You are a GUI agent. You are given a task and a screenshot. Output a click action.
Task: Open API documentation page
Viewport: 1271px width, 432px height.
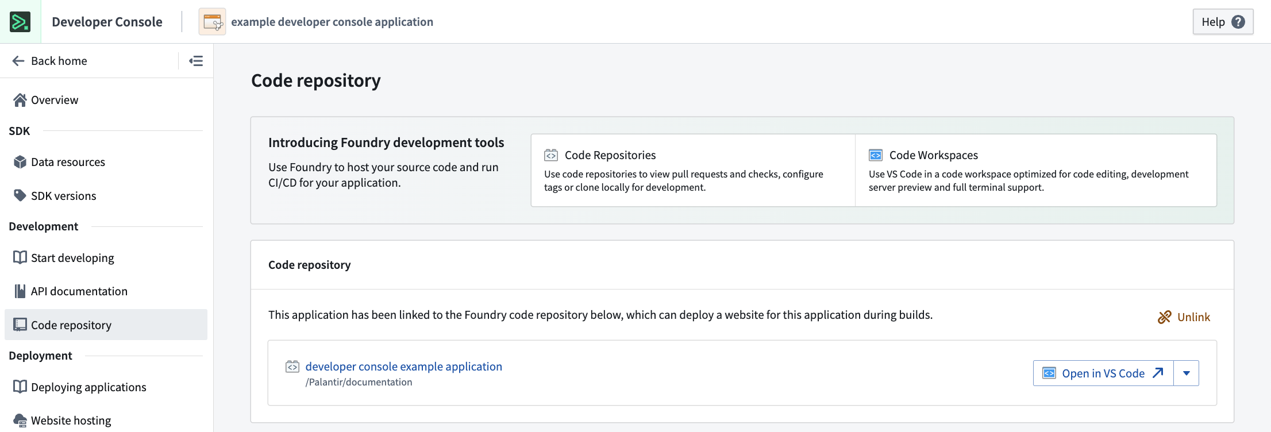pyautogui.click(x=106, y=291)
